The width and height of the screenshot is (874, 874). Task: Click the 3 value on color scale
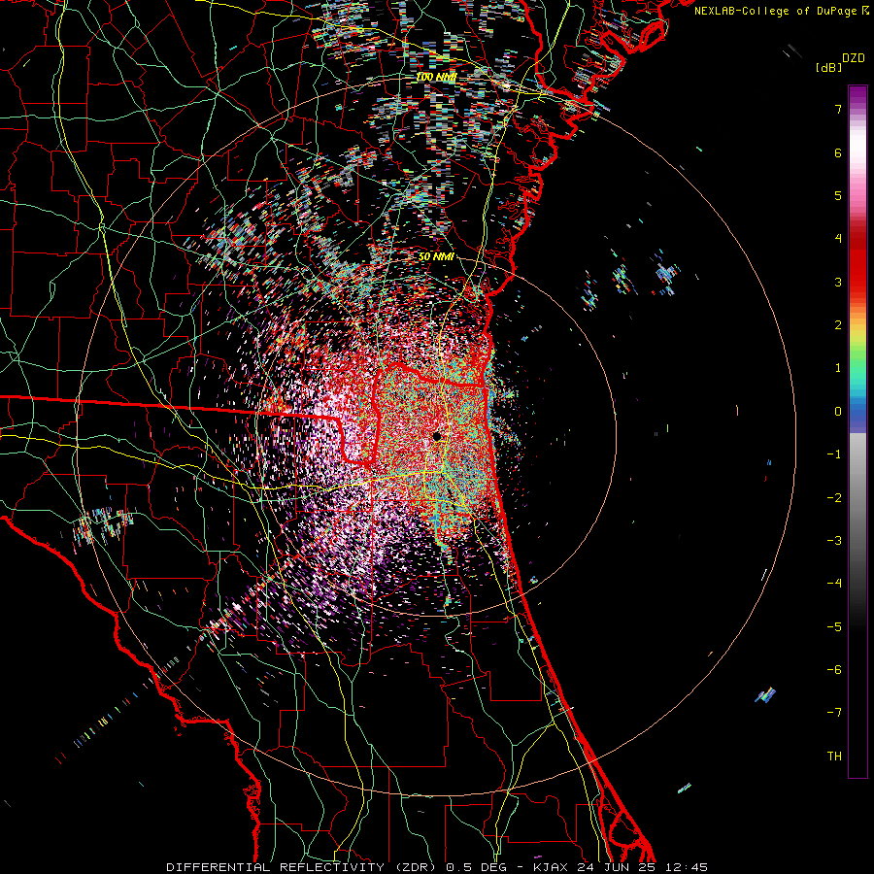tap(838, 282)
